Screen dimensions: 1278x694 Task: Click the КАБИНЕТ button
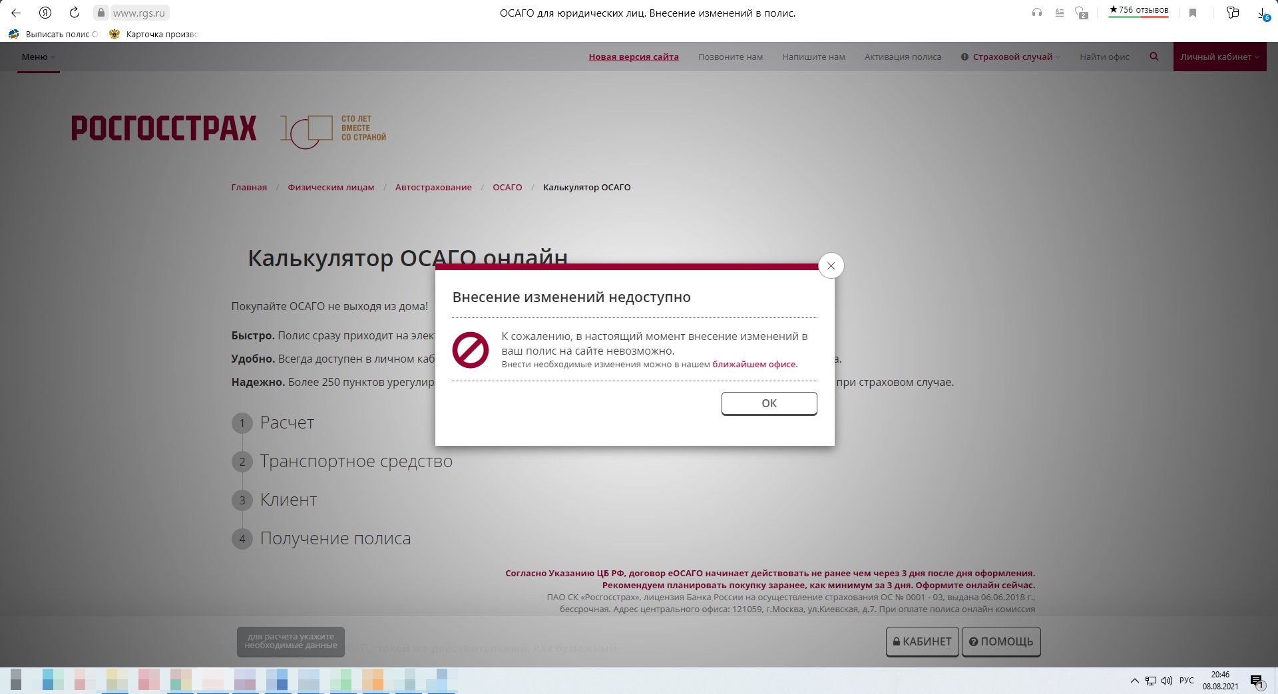(922, 641)
